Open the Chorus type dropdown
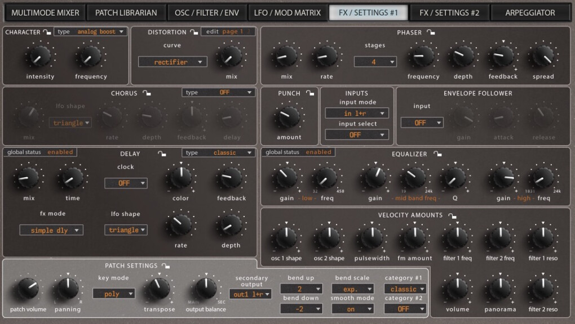 pos(218,92)
